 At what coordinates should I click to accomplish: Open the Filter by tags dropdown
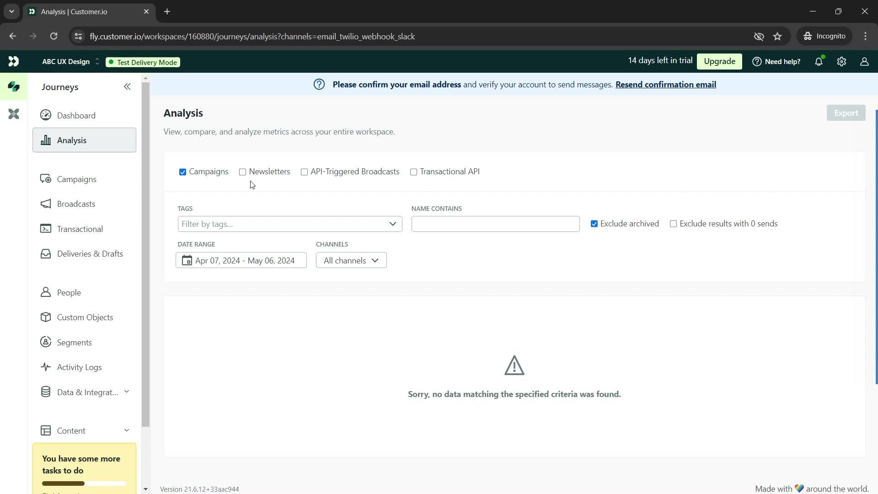coord(289,223)
